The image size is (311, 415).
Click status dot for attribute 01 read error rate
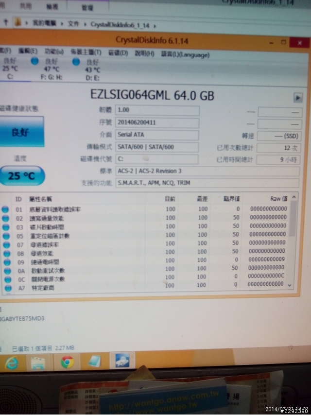pos(5,209)
